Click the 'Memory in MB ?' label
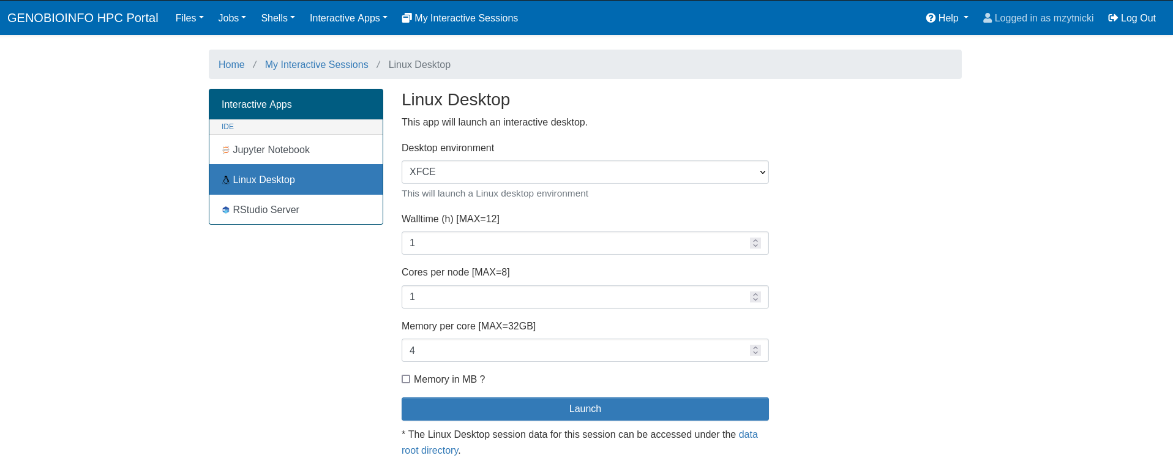Image resolution: width=1173 pixels, height=469 pixels. 449,379
